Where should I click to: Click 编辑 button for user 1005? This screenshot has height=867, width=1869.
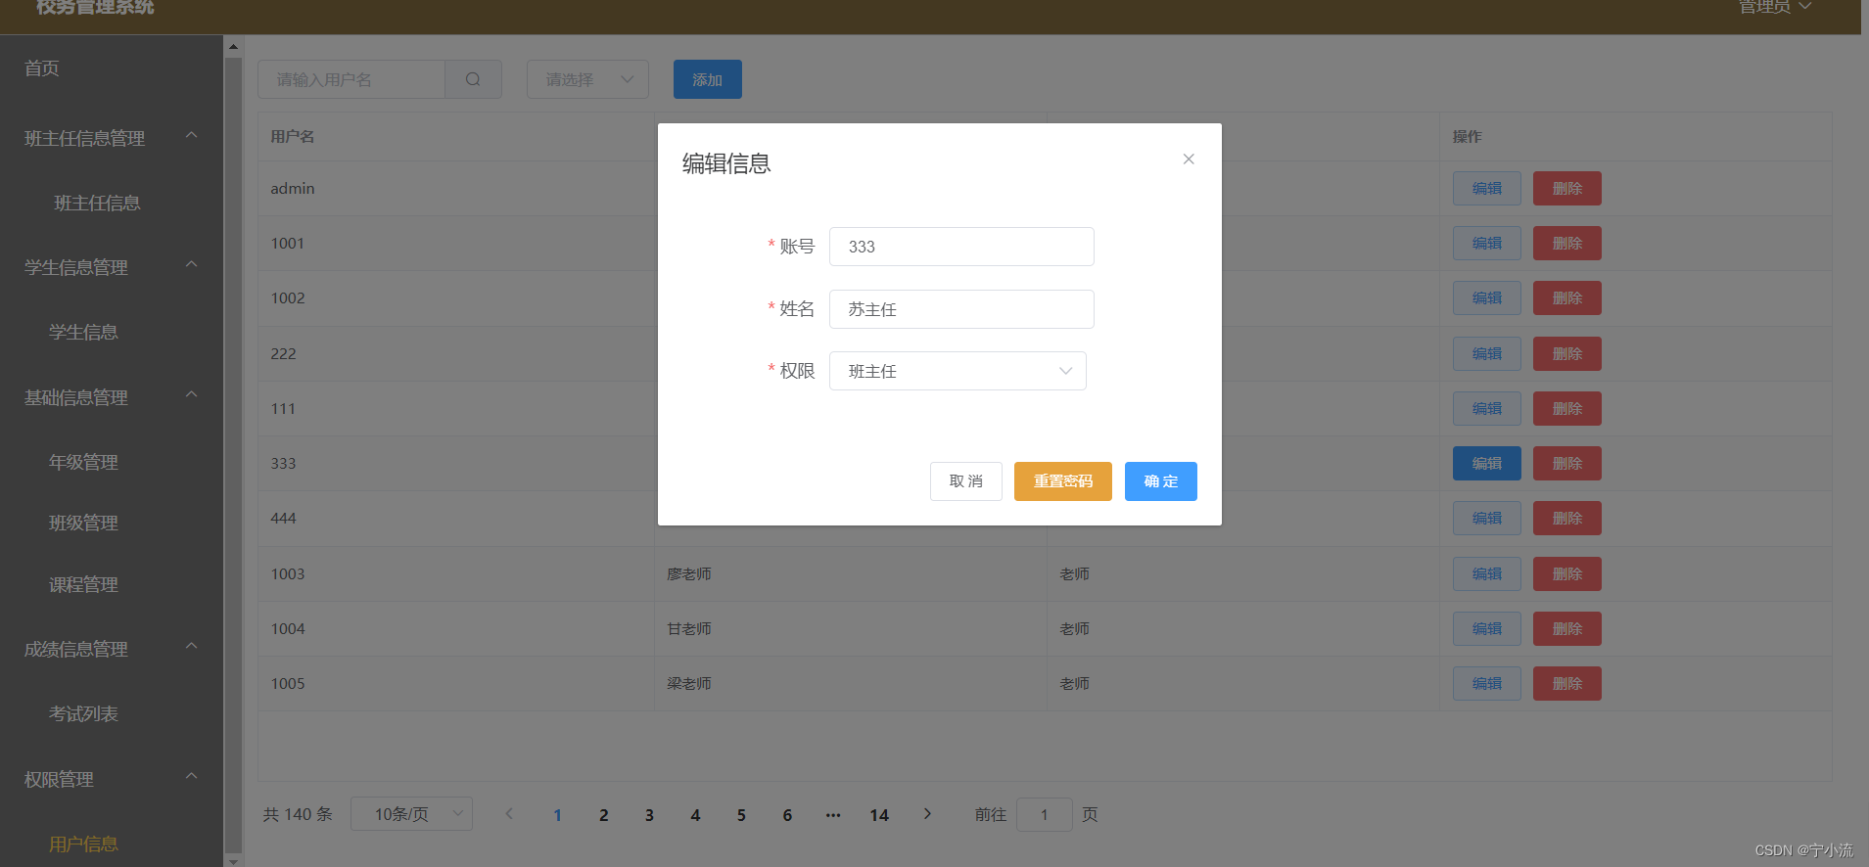[x=1487, y=684]
